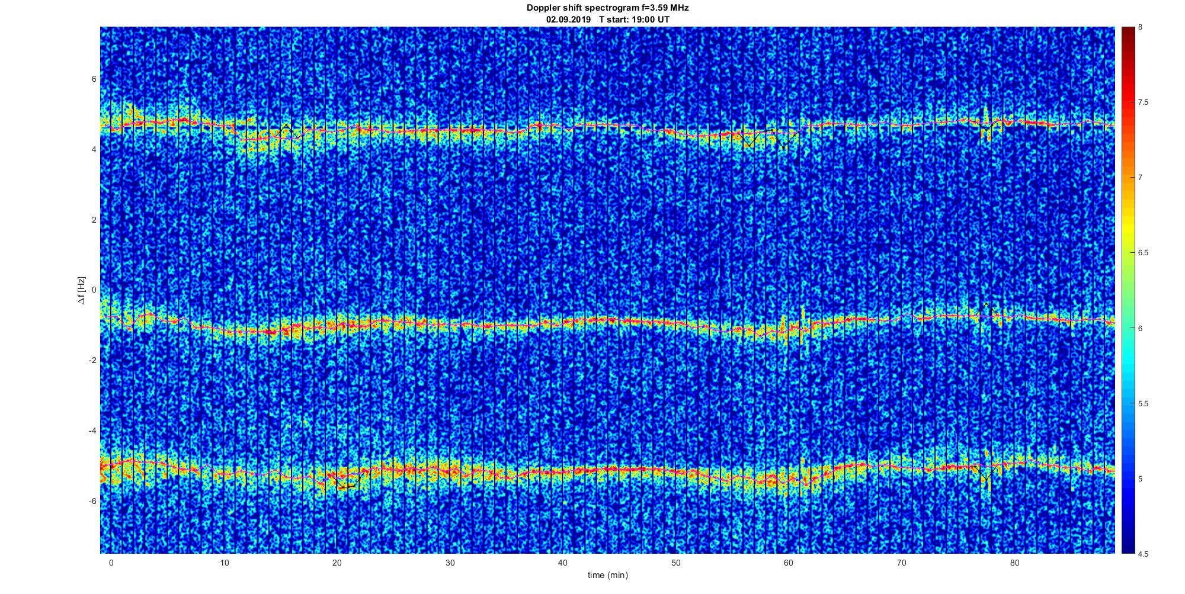The height and width of the screenshot is (594, 1185).
Task: Click the colorbar label '7'
Action: point(1141,178)
